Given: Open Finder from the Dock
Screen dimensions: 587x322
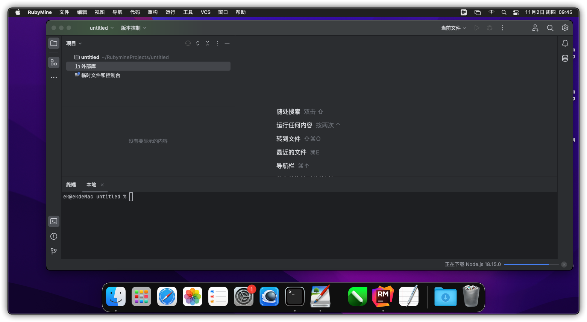Looking at the screenshot, I should tap(116, 296).
